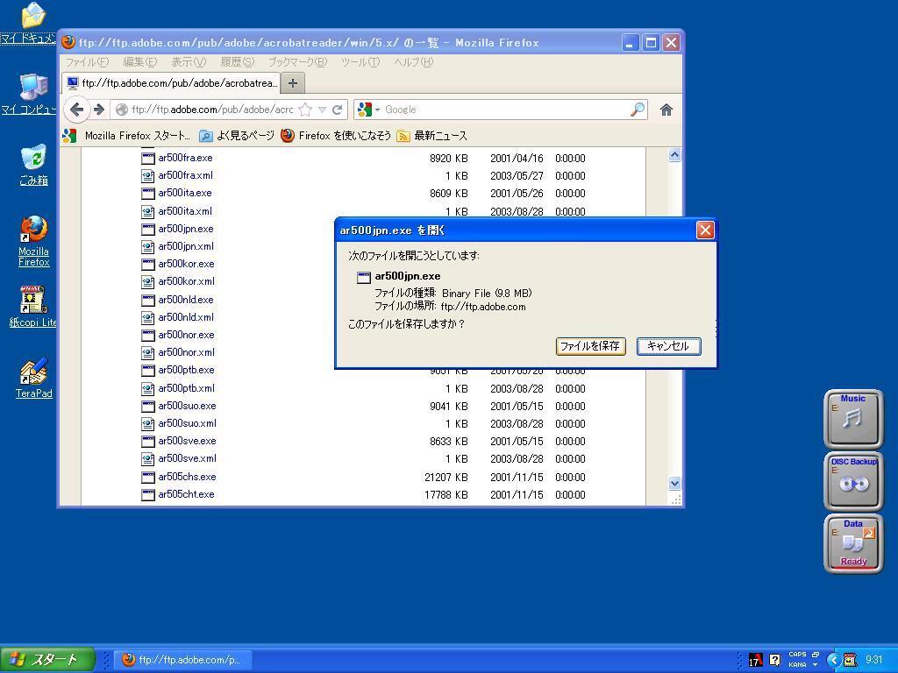898x673 pixels.
Task: Click the file icon beside ar500suo.exe
Action: 148,407
